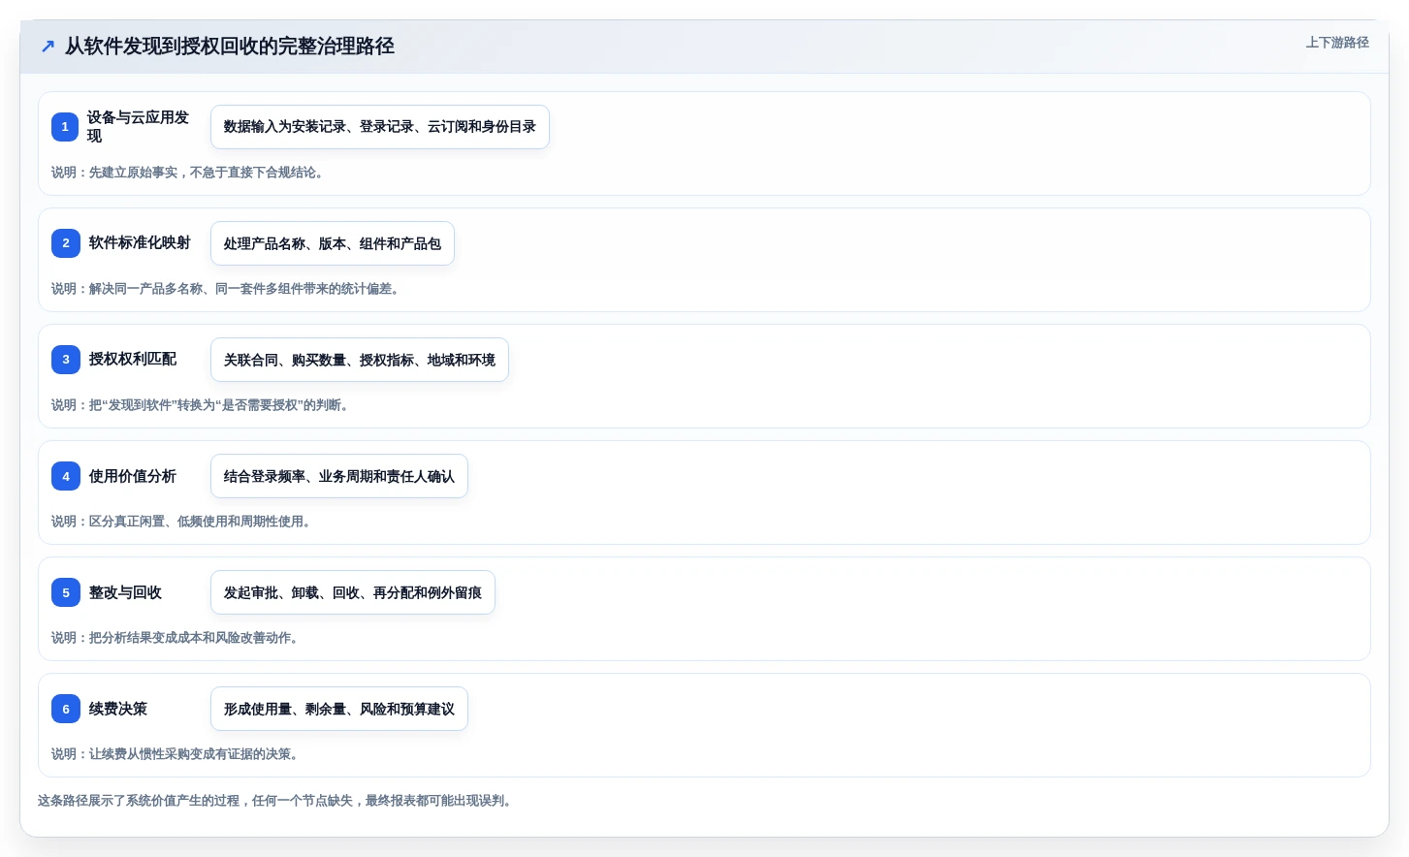
Task: Click the step 5 number badge
Action: click(66, 592)
